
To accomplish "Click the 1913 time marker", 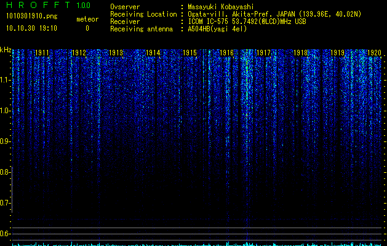I will tap(116, 52).
